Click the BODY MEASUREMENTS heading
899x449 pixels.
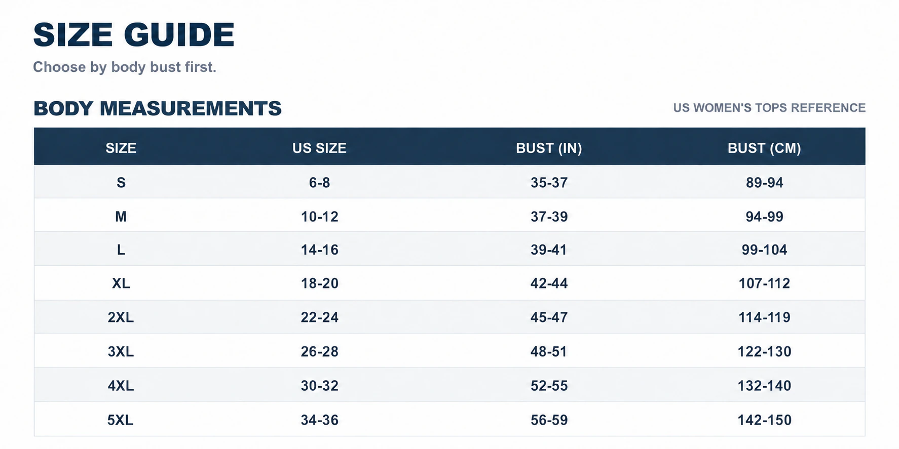(x=158, y=108)
